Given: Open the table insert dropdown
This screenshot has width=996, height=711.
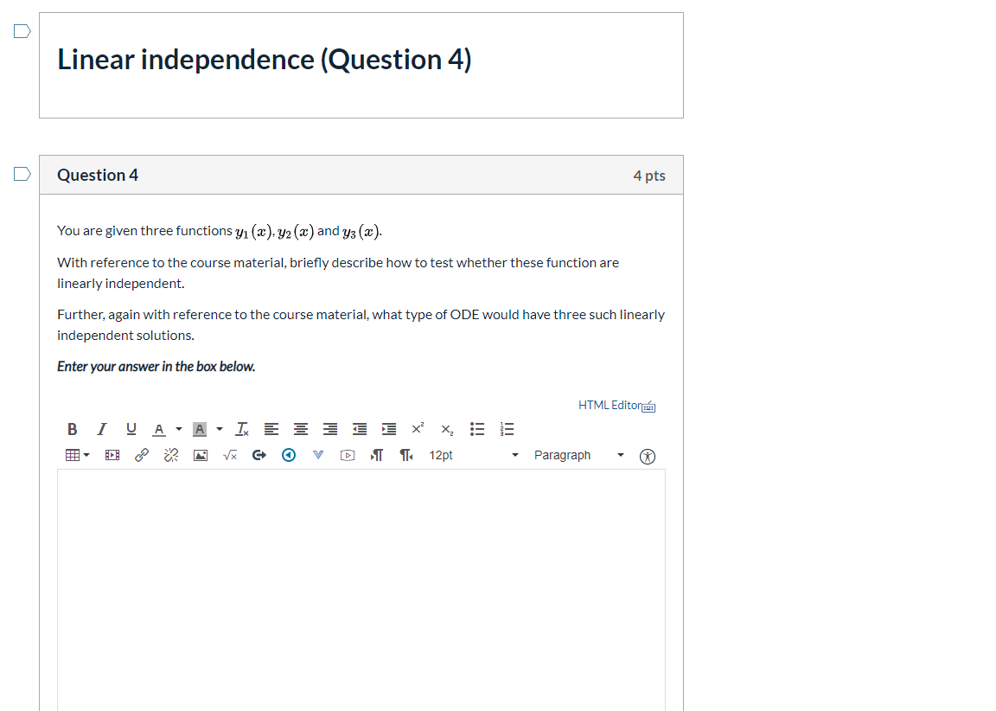Looking at the screenshot, I should (76, 455).
